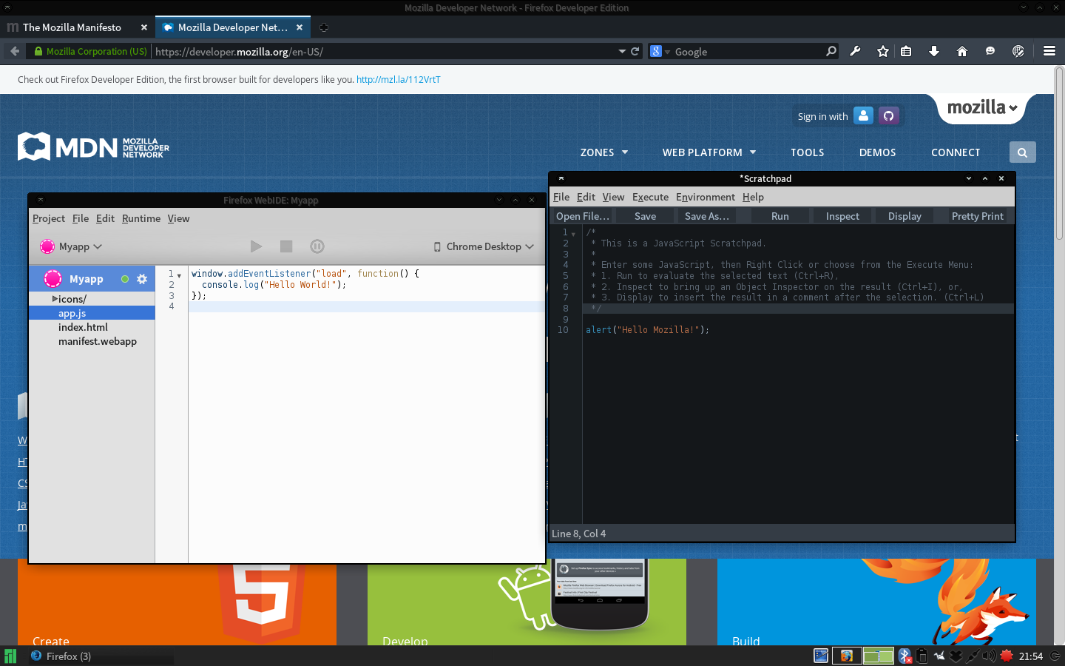
Task: Click Pretty Print in Scratchpad toolbar
Action: tap(977, 216)
